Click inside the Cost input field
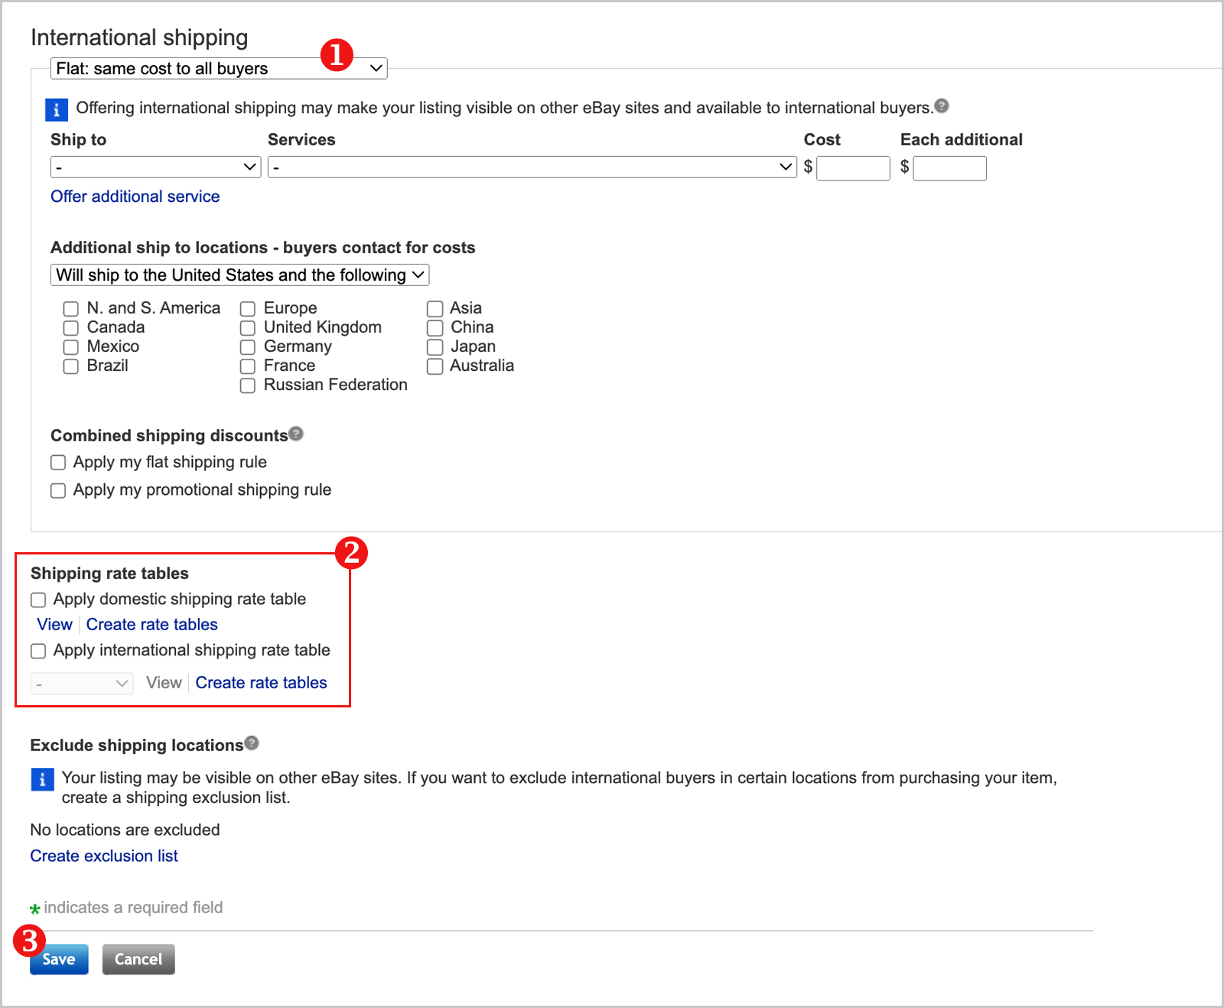1224x1008 pixels. [x=852, y=167]
